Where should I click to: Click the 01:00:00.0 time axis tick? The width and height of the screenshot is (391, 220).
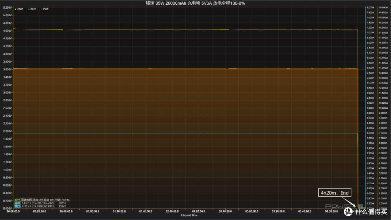pos(93,211)
